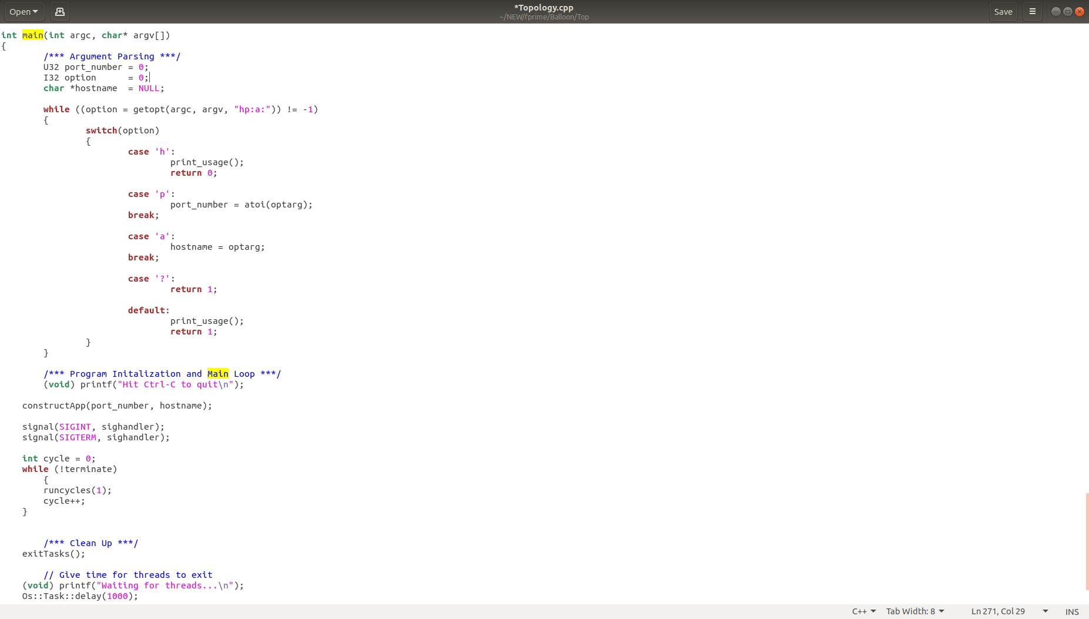Open a file using the Open button
The width and height of the screenshot is (1089, 619).
[19, 11]
